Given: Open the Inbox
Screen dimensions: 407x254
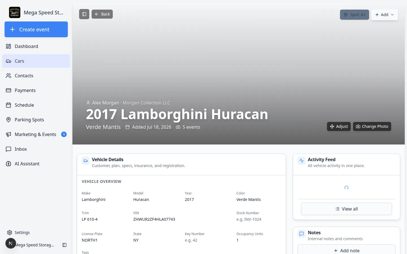Looking at the screenshot, I should click(36, 149).
